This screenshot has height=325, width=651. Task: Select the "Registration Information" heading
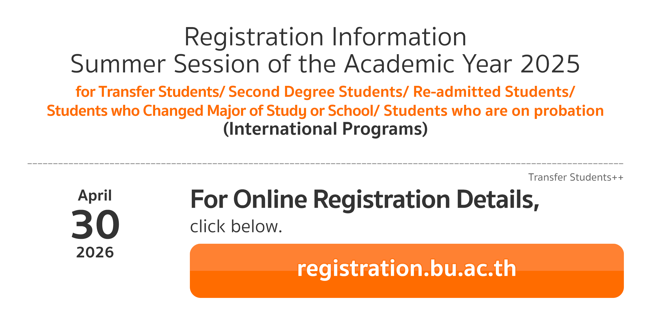click(x=325, y=37)
